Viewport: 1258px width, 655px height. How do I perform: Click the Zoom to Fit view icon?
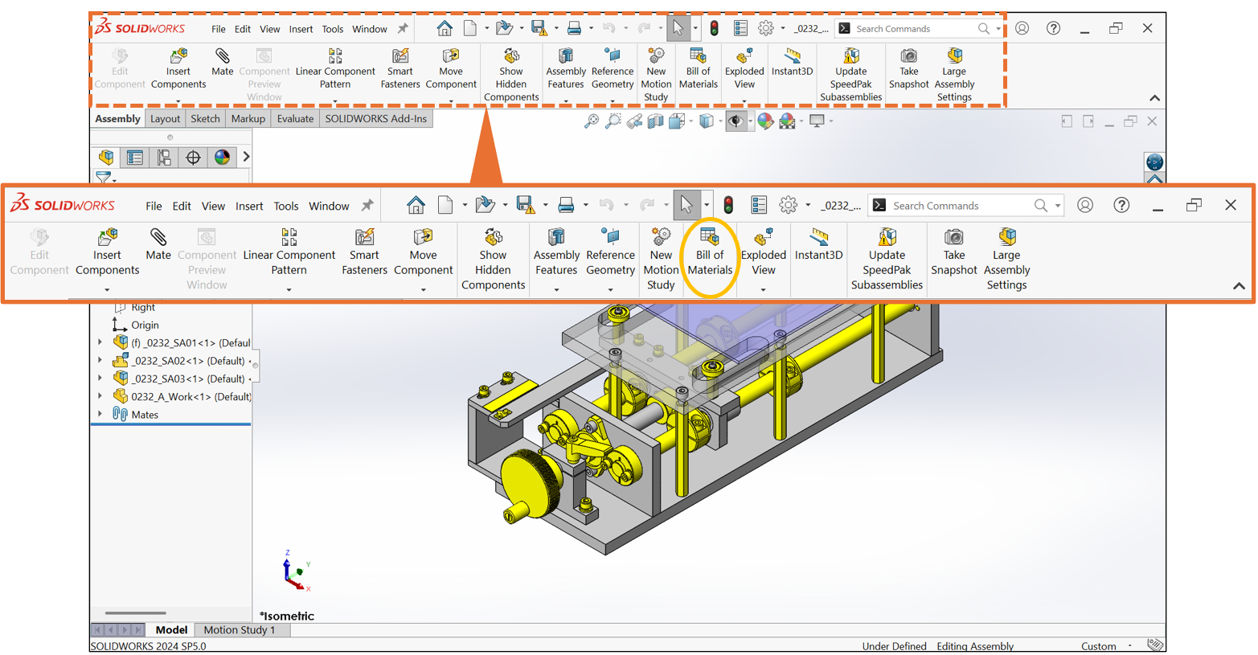tap(592, 121)
